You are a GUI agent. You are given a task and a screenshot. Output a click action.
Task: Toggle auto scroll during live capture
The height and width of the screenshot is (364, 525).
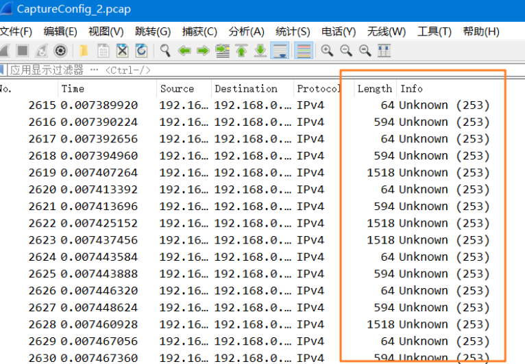tap(280, 51)
